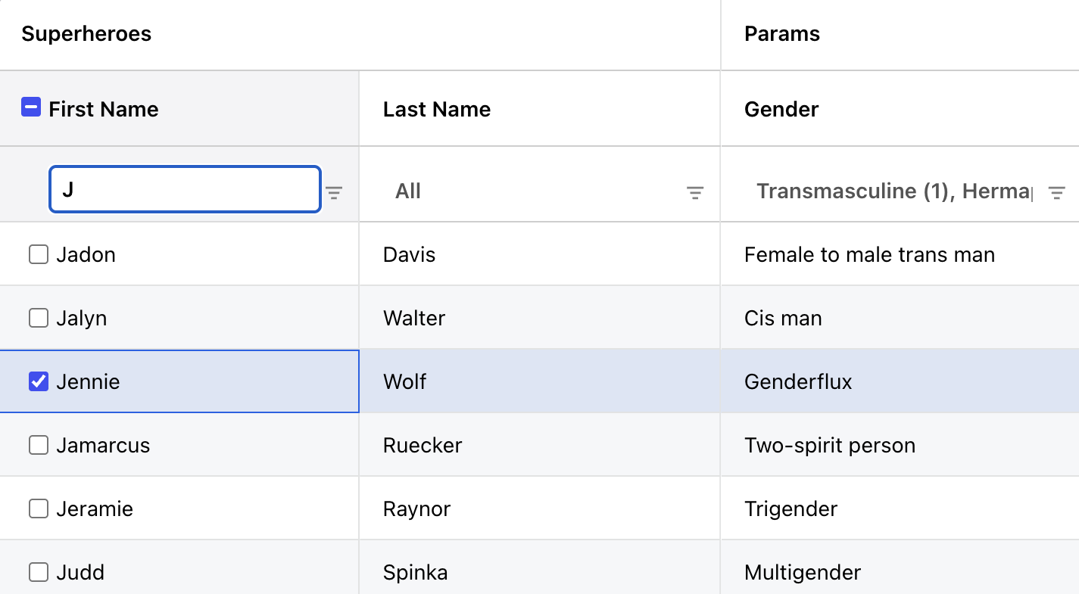Check the checkbox next to Judd
Viewport: 1079px width, 594px height.
(x=38, y=572)
